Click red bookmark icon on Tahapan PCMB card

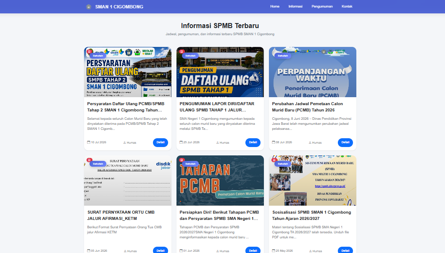click(x=182, y=160)
